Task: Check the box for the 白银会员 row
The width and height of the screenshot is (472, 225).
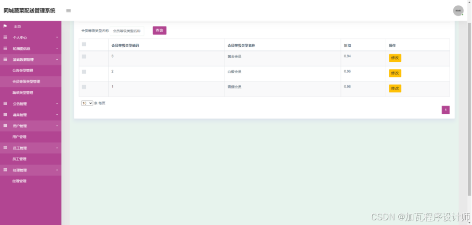Action: coord(84,72)
